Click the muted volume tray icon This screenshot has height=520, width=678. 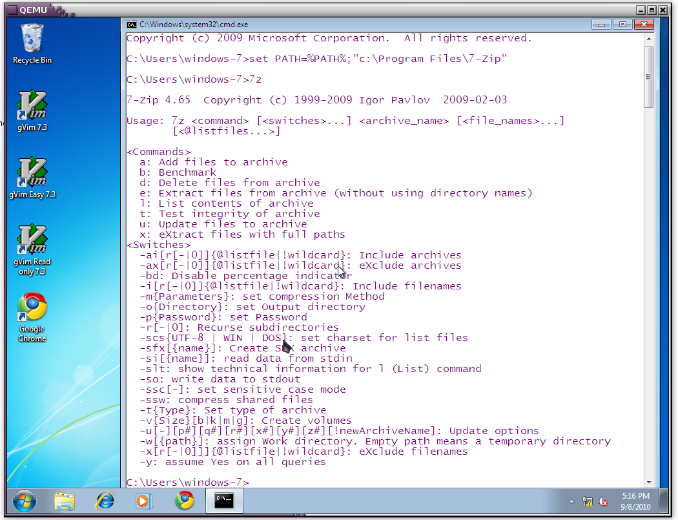[x=604, y=501]
